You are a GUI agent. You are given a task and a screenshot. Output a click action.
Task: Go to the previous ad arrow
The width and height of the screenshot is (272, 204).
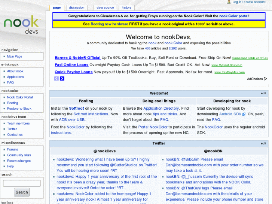tap(56, 79)
